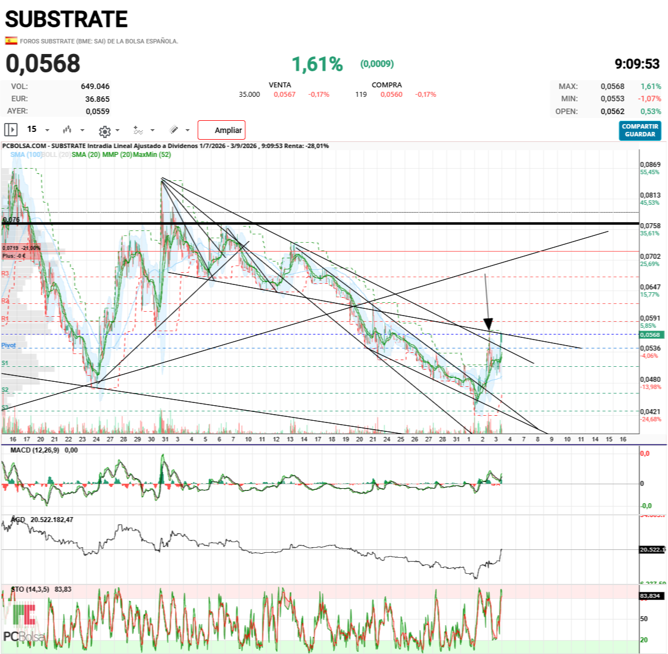The width and height of the screenshot is (668, 654).
Task: Open the chart settings gear icon
Action: coord(104,131)
